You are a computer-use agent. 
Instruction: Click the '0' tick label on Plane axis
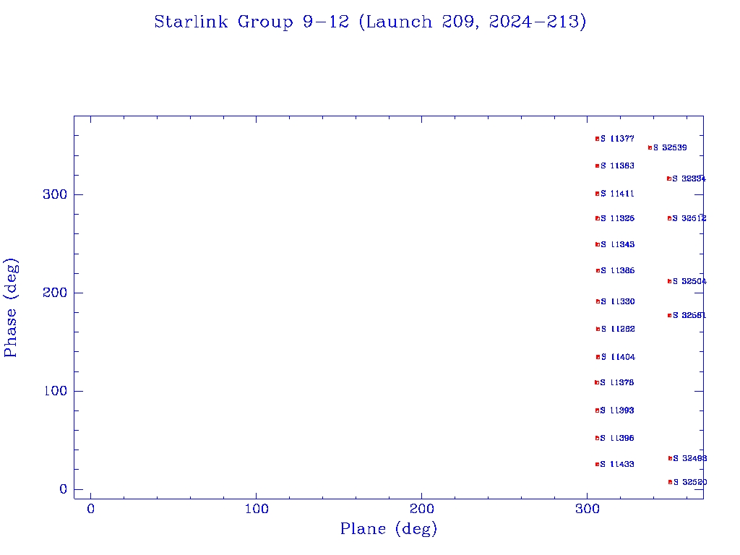(x=90, y=509)
